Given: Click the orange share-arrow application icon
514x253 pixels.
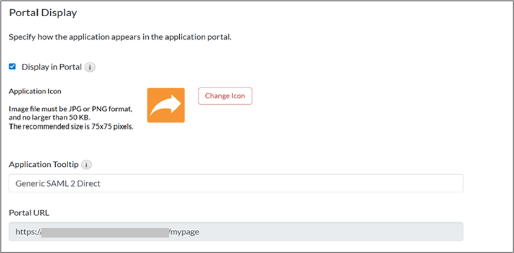Looking at the screenshot, I should click(x=166, y=105).
